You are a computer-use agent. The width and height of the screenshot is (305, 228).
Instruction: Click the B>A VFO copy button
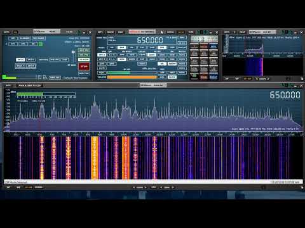[x=112, y=60]
